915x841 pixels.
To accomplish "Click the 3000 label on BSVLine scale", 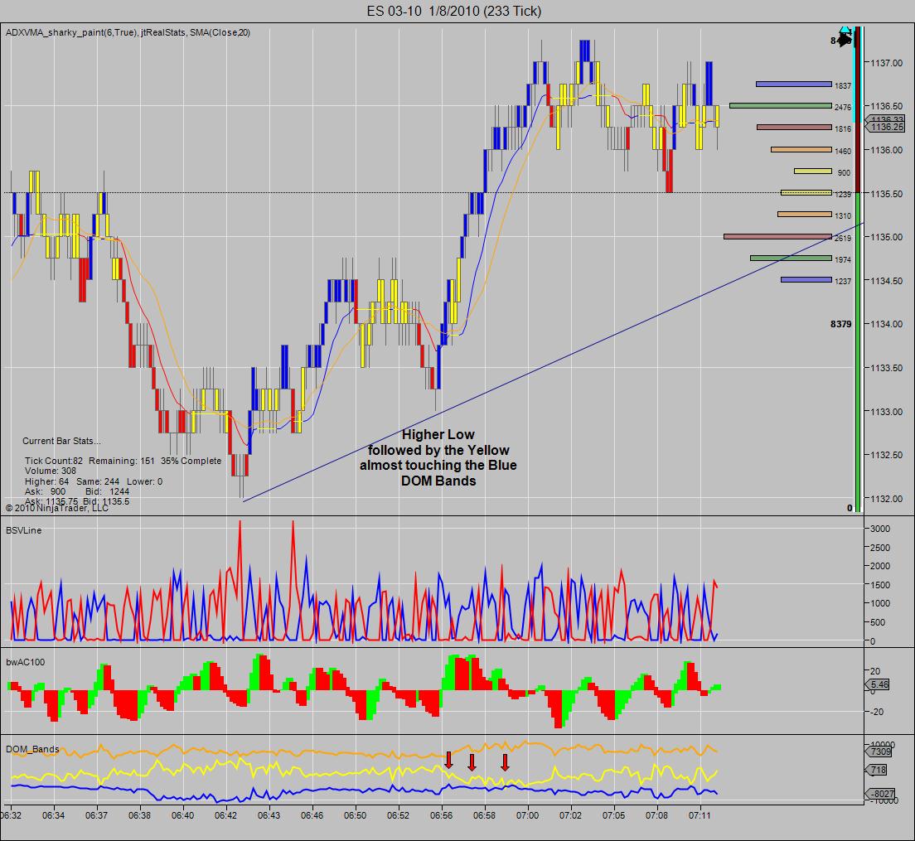I will (x=880, y=529).
